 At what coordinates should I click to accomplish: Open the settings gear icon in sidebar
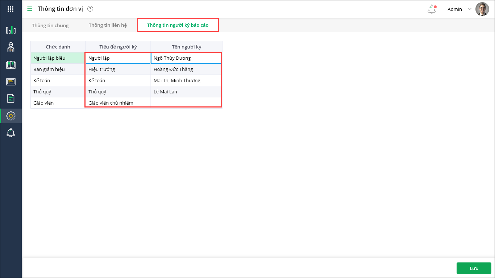click(x=11, y=116)
